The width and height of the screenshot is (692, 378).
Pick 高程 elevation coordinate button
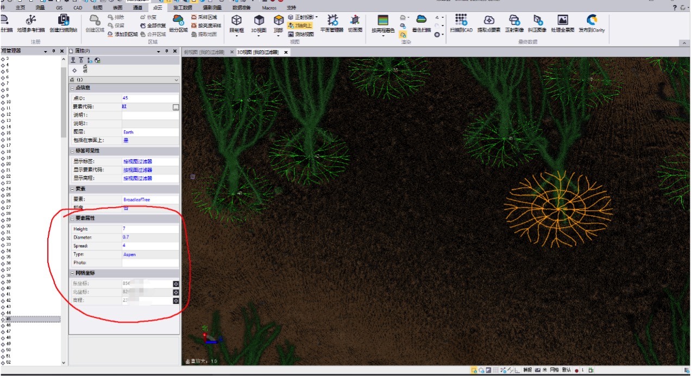pyautogui.click(x=176, y=300)
